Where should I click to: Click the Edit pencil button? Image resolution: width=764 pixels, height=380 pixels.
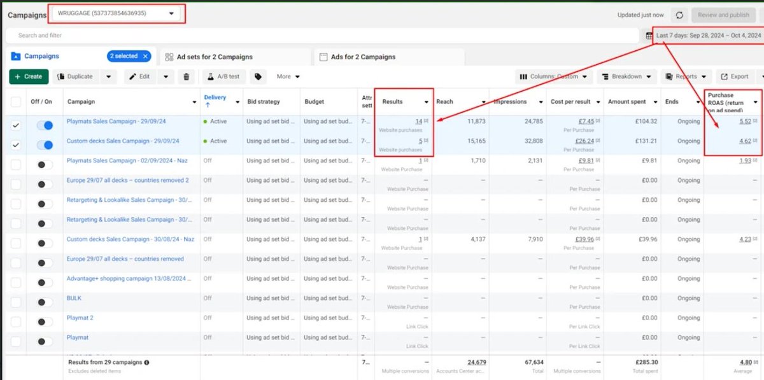coord(139,76)
